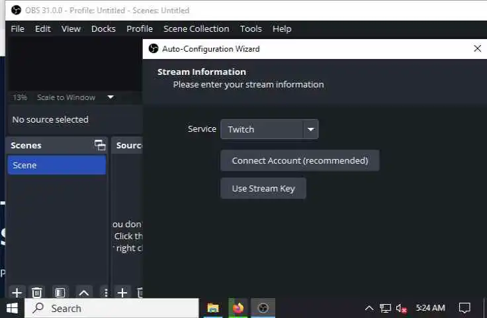Click the 13% preview scale value
The height and width of the screenshot is (318, 487).
(x=20, y=97)
